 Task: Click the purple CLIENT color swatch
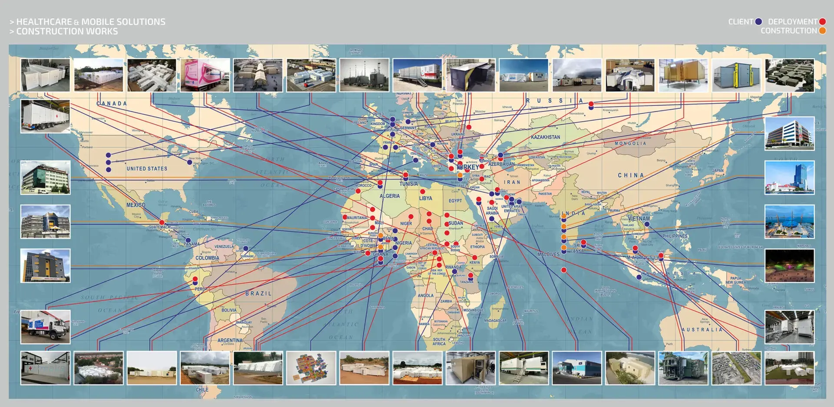[758, 22]
